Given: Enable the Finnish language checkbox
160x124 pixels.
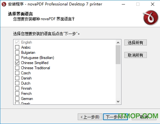Looking at the screenshot, I should (x=17, y=88).
